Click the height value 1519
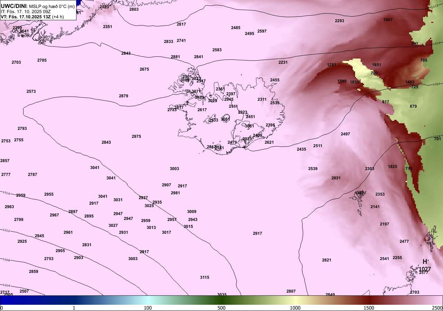The height and width of the screenshot is (311, 443). click(x=342, y=81)
